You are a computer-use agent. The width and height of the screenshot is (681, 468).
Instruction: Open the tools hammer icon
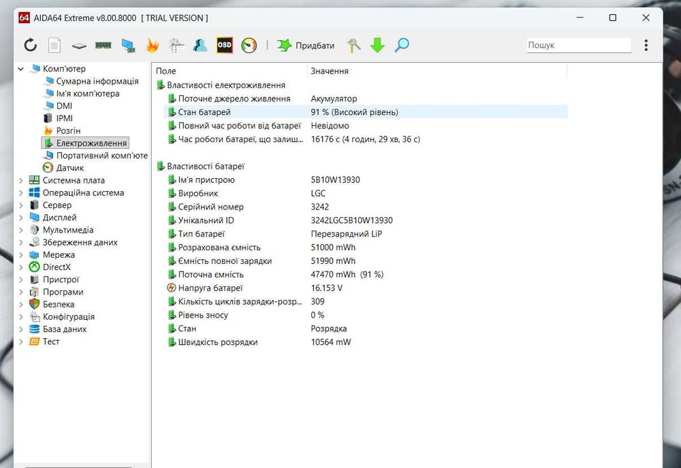[x=353, y=45]
